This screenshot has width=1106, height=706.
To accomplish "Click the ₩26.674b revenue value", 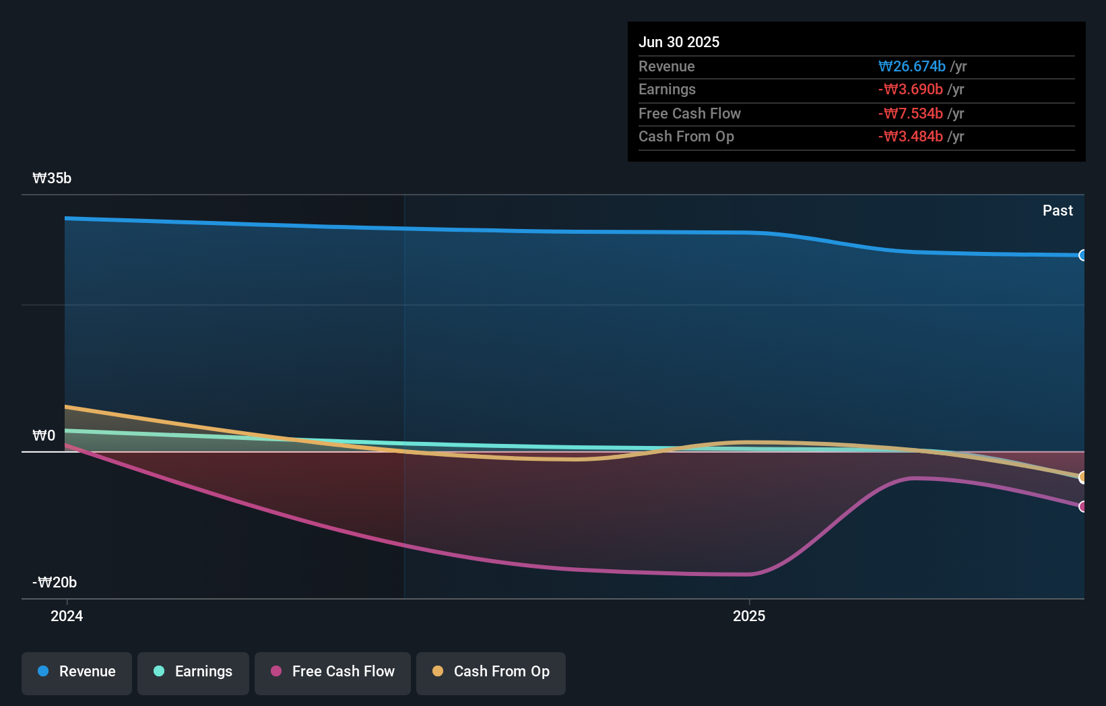I will [912, 66].
